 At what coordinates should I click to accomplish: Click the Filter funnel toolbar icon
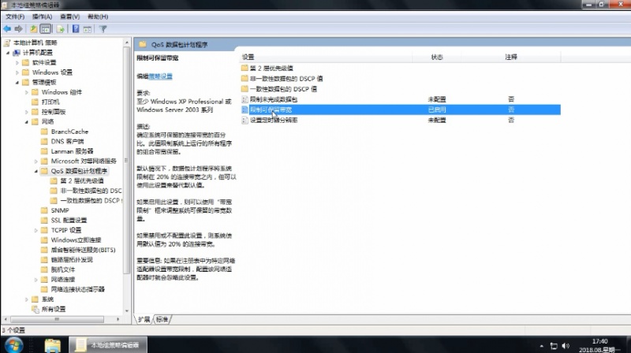point(103,29)
